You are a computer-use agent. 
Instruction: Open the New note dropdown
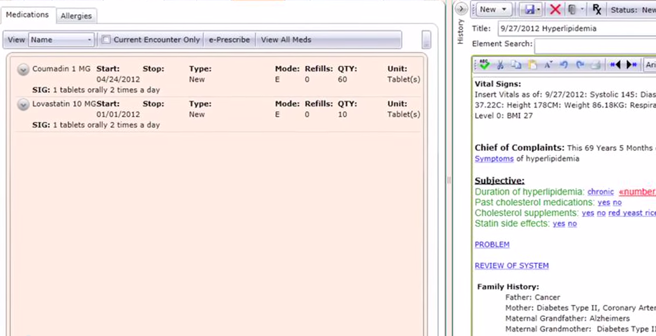click(x=493, y=9)
